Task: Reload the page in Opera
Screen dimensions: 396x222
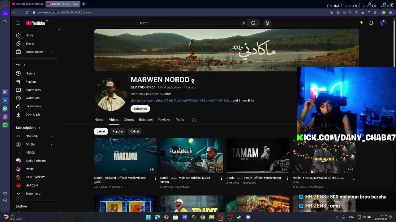Action: point(27,12)
